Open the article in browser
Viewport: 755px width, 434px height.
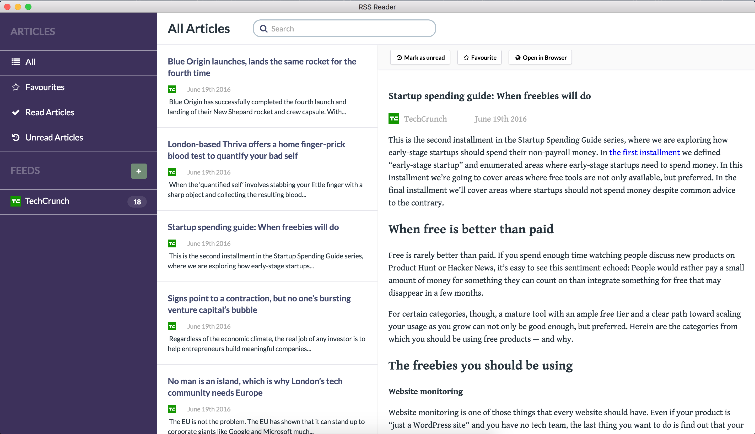point(540,58)
